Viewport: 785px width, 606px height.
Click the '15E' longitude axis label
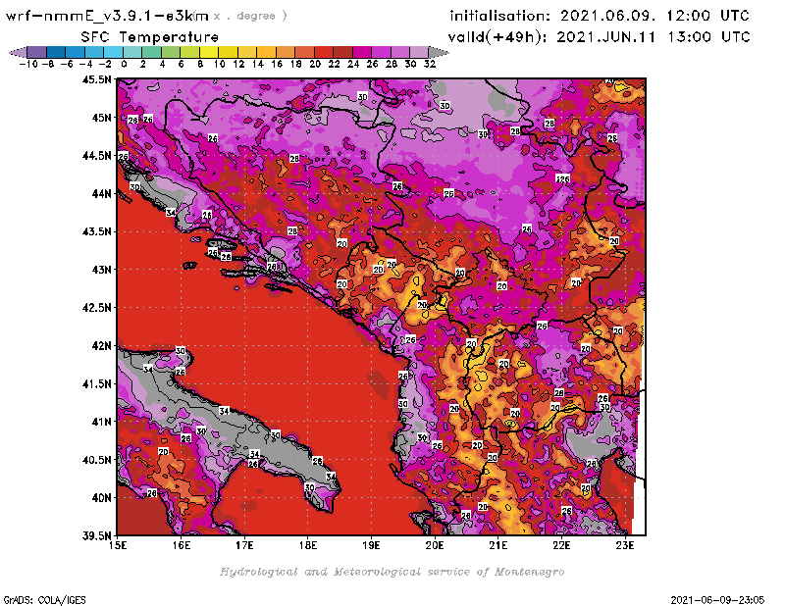(118, 545)
